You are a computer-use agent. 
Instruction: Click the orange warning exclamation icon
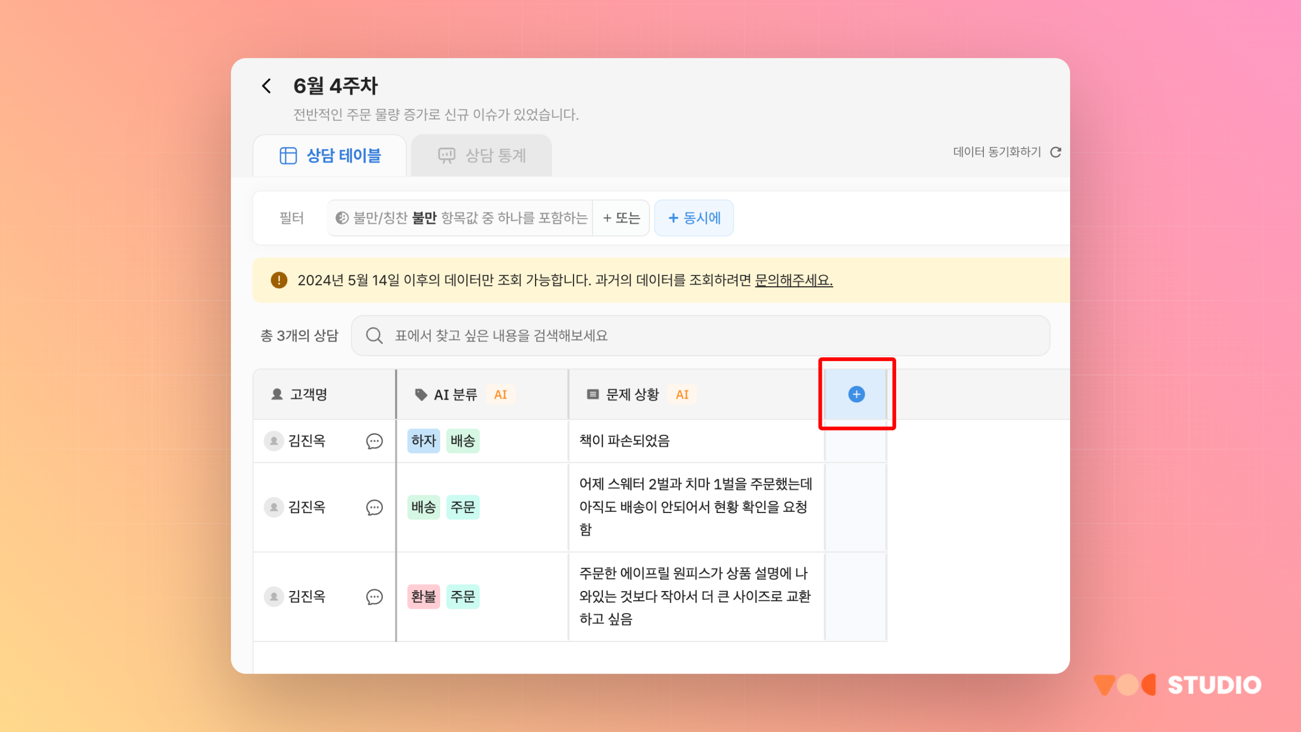coord(279,280)
